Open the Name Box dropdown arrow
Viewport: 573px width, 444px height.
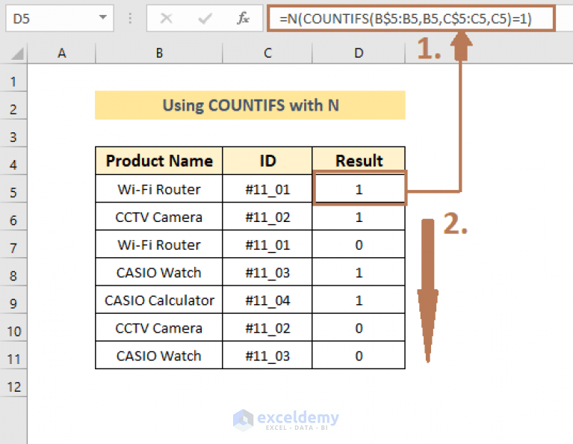coord(103,17)
